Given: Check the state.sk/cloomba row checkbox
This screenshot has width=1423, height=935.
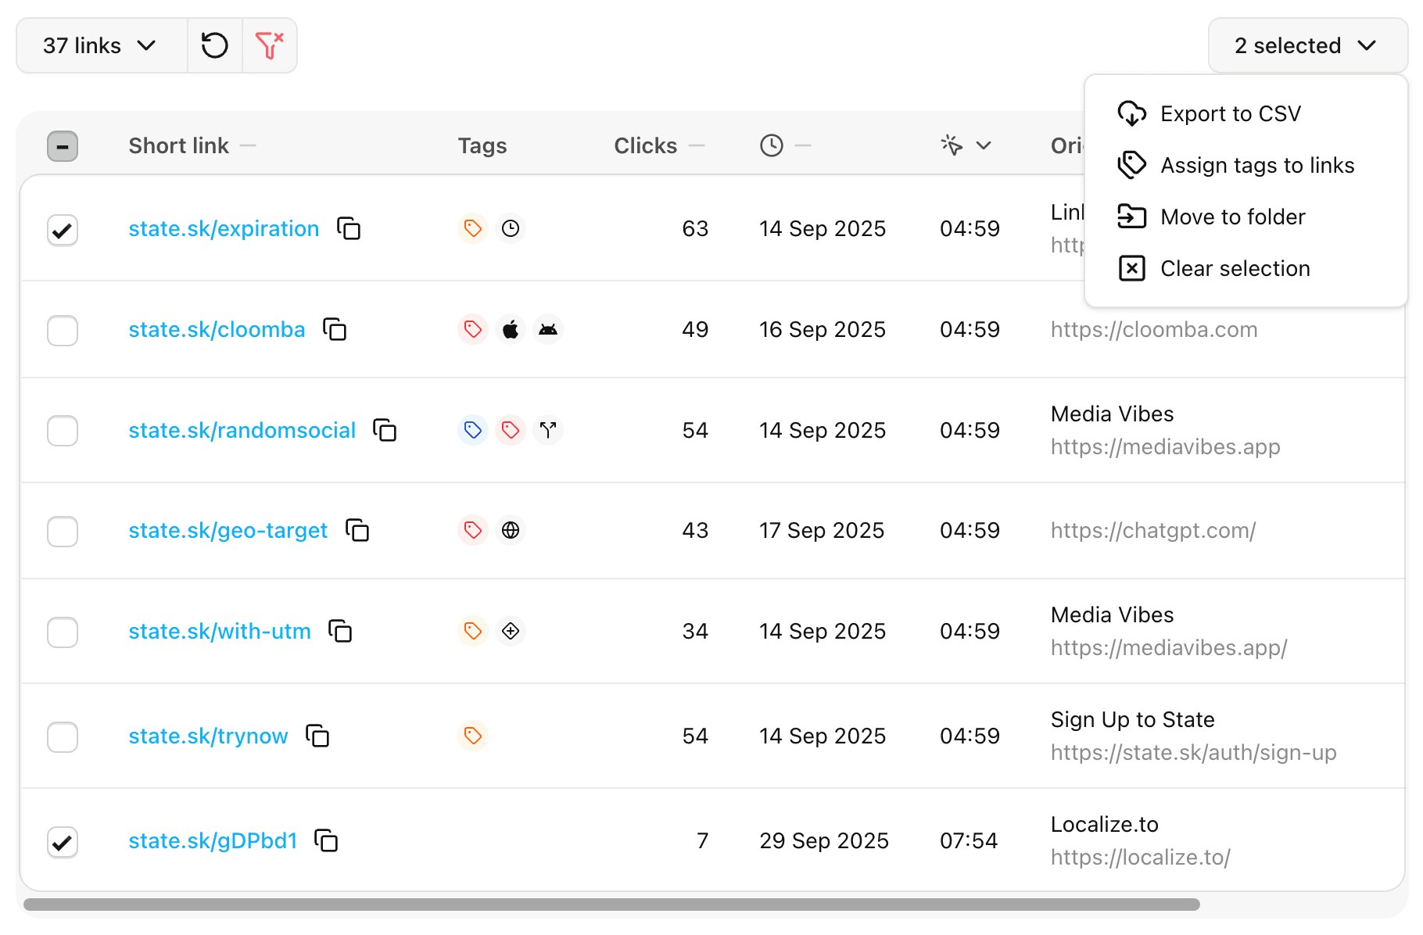Looking at the screenshot, I should tap(62, 331).
